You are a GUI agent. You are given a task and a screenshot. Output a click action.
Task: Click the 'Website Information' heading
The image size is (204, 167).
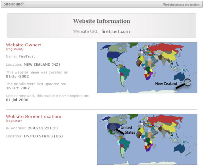point(101,21)
